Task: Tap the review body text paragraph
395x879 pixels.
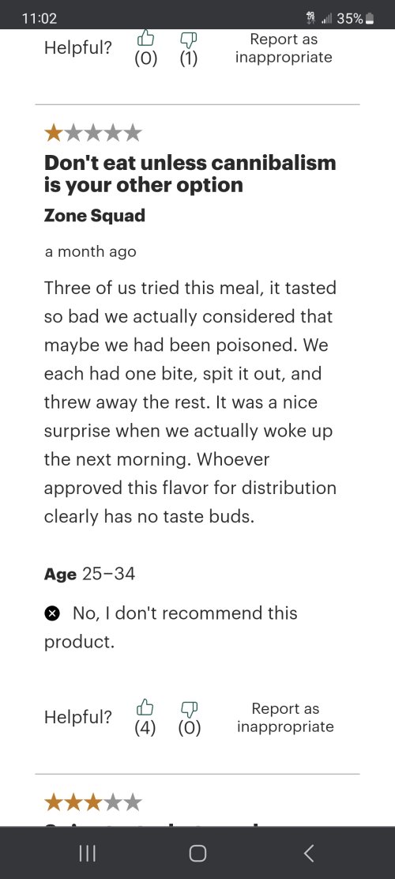Action: [190, 402]
